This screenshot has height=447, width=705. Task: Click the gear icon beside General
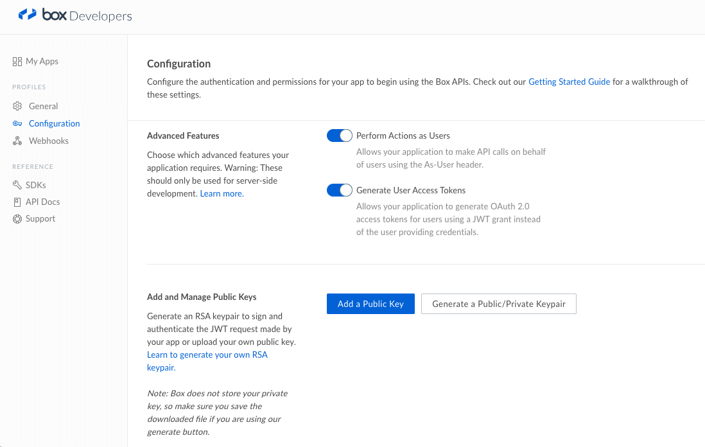[17, 107]
